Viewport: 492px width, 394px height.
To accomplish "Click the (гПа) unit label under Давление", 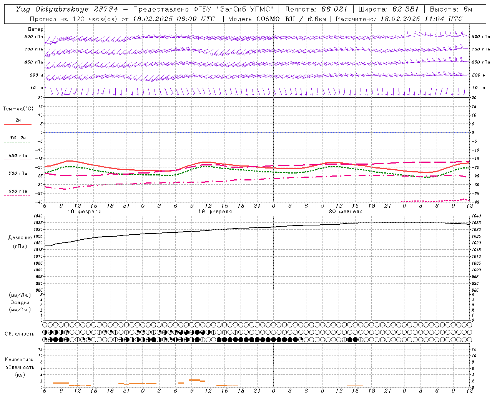I will (20, 247).
